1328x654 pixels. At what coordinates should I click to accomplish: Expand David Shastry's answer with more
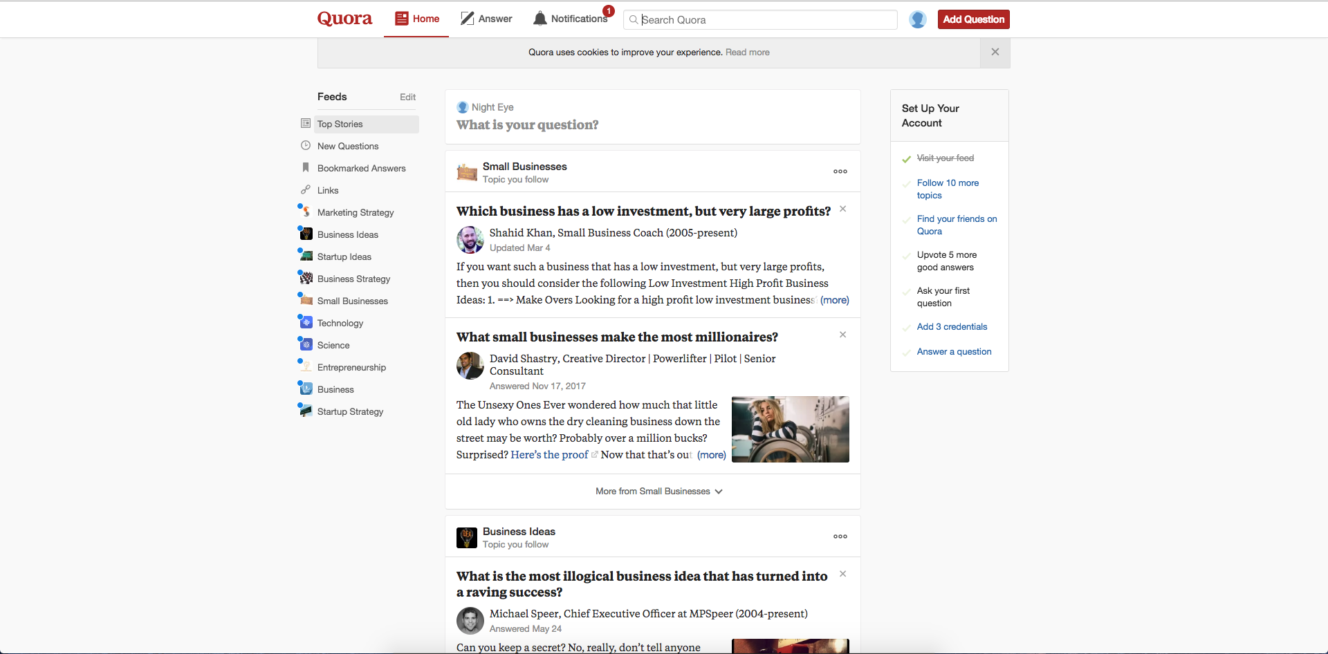click(x=712, y=455)
